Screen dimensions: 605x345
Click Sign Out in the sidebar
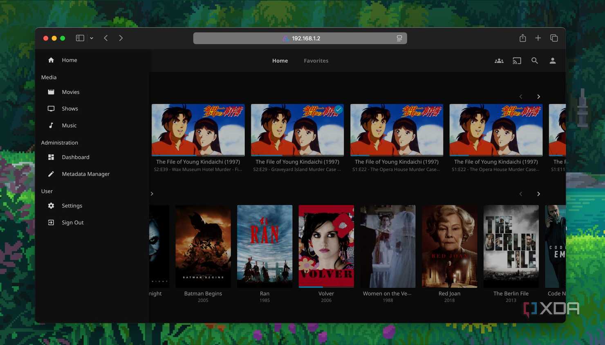(x=92, y=222)
